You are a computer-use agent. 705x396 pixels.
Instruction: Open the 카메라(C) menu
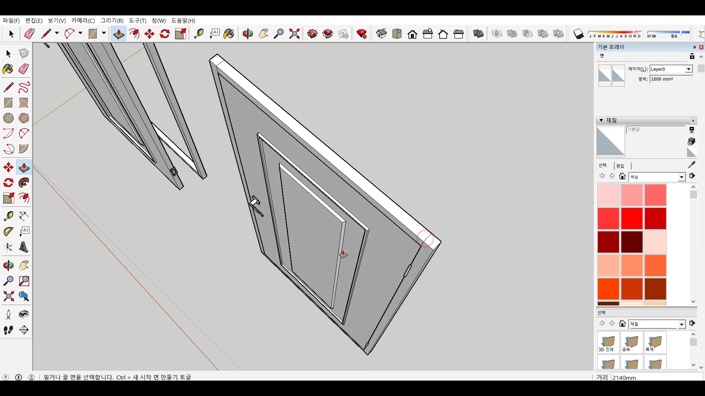coord(83,21)
